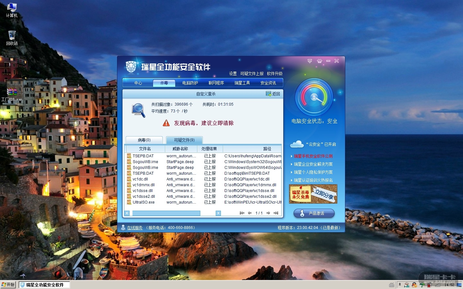Click the horizontal scrollbar left arrow

click(x=127, y=213)
